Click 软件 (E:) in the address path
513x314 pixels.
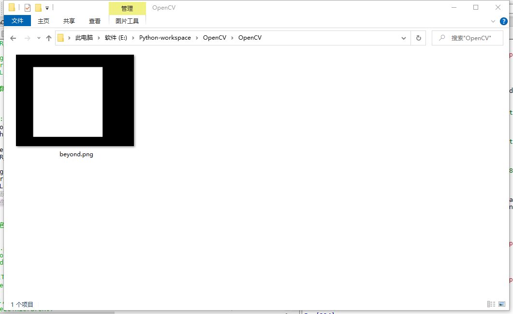tap(116, 38)
